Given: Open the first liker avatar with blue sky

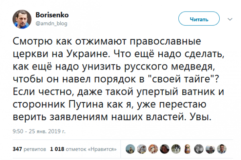Looking at the screenshot, I should click(130, 149).
